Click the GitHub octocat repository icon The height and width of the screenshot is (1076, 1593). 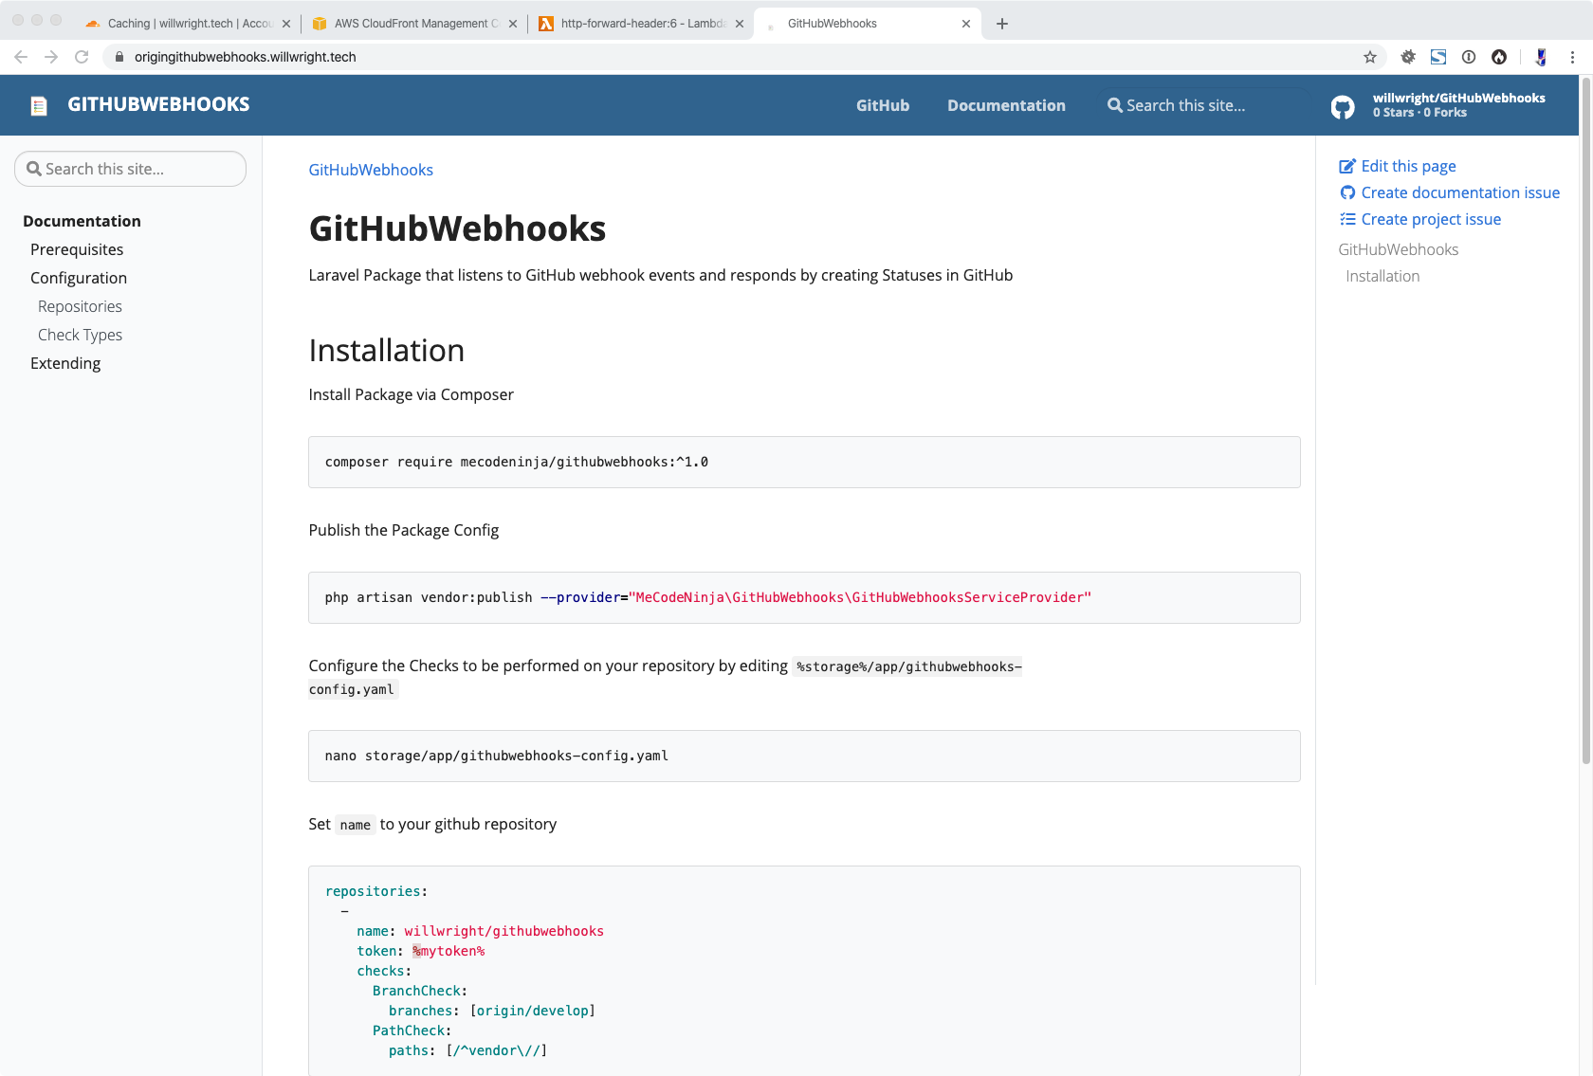pos(1343,106)
